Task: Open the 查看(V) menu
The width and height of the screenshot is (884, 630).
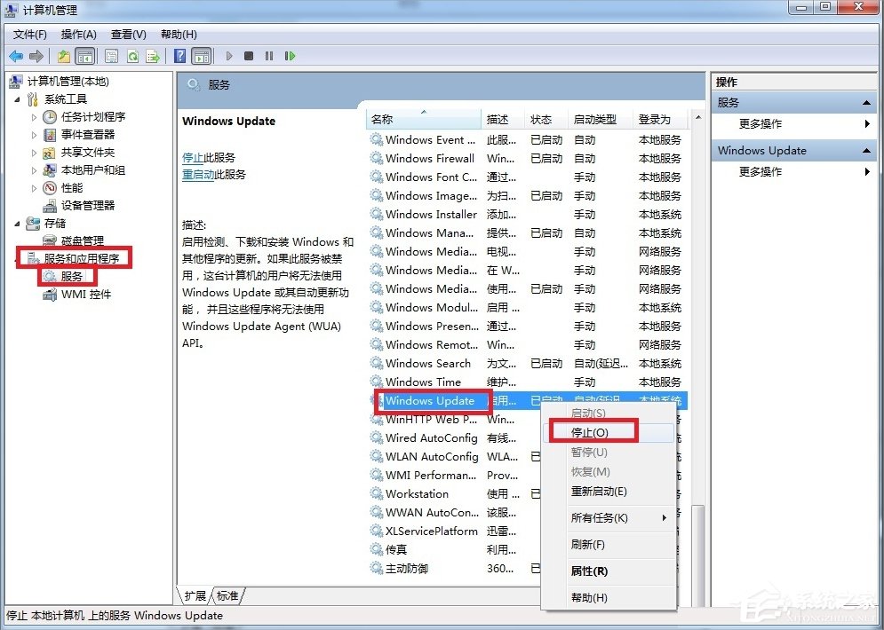Action: click(x=128, y=34)
